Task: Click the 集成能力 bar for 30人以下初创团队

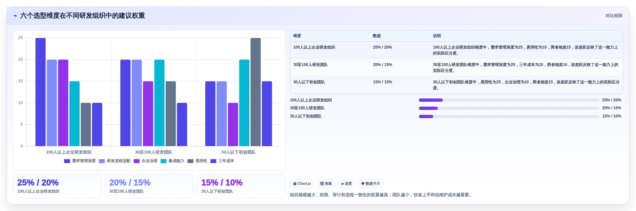Action: (x=244, y=103)
